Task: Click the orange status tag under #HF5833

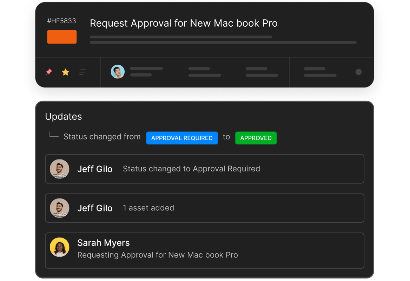Action: [62, 37]
